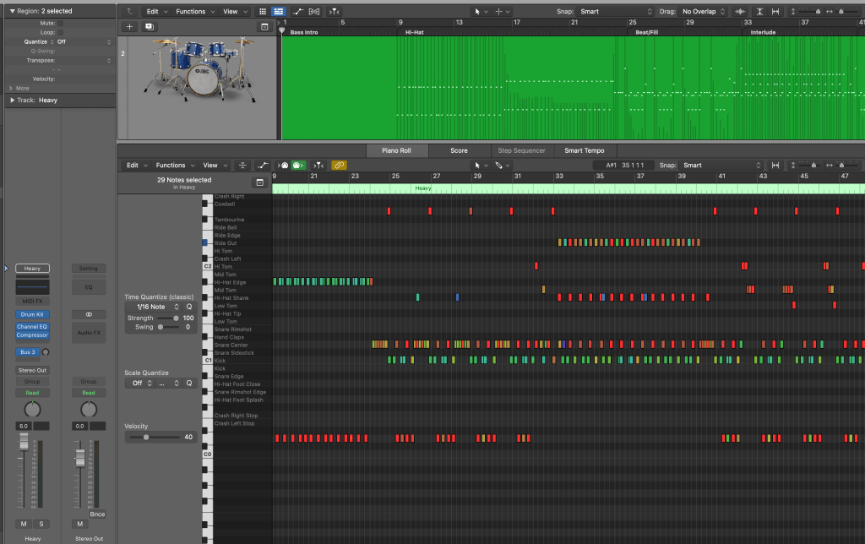This screenshot has height=544, width=865.
Task: Enable the Mute checkbox in Region inspector
Action: (x=60, y=23)
